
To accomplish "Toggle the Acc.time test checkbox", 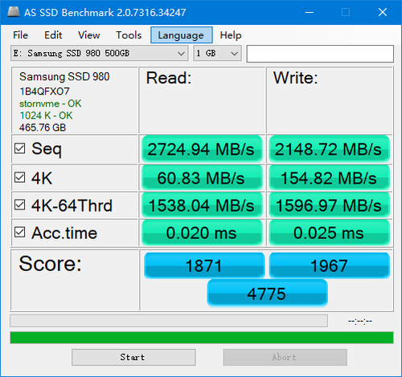I will pos(20,233).
